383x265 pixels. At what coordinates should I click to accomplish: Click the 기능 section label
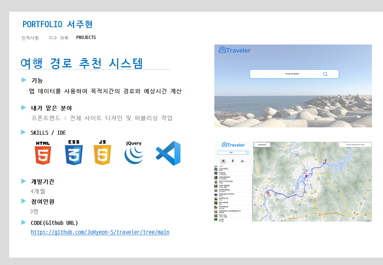(37, 80)
